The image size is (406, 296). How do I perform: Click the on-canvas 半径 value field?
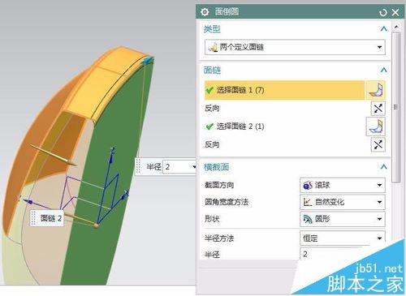coord(178,167)
